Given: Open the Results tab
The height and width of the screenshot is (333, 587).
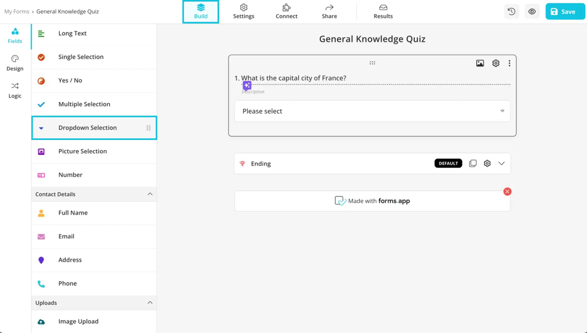Looking at the screenshot, I should 383,12.
